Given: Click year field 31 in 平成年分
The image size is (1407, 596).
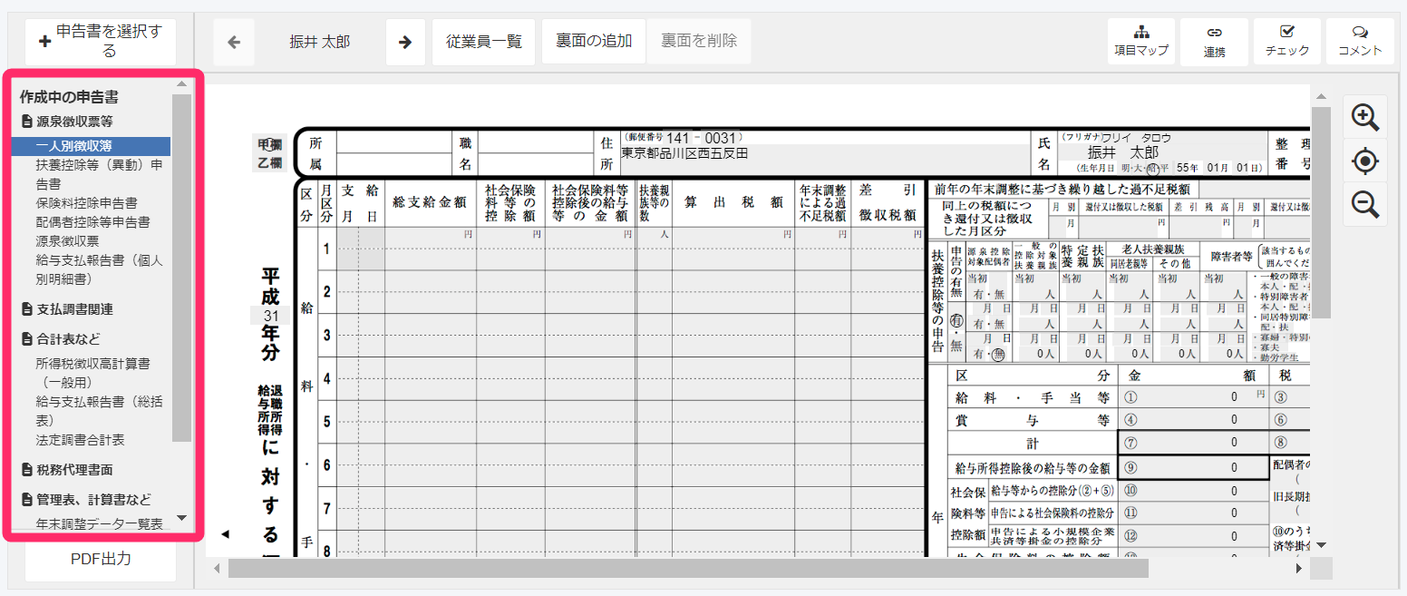Looking at the screenshot, I should tap(270, 316).
